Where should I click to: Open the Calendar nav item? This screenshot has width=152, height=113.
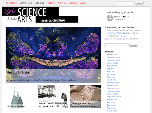[x=73, y=3]
